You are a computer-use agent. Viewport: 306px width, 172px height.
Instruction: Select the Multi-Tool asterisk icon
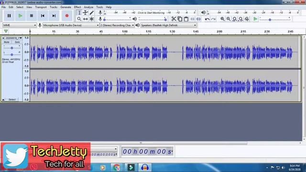point(91,19)
